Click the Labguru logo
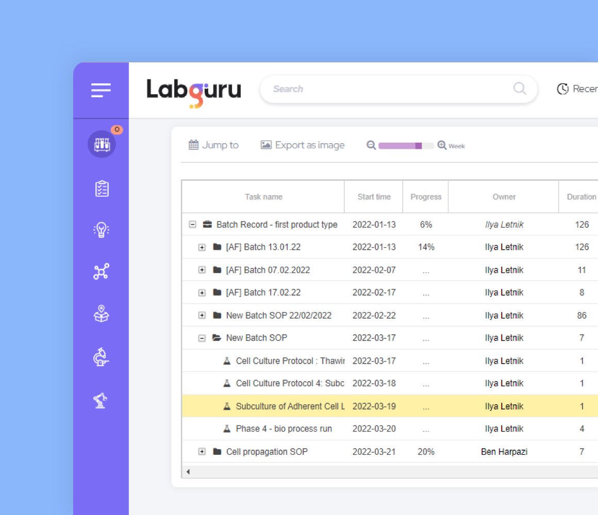This screenshot has width=598, height=515. (193, 89)
